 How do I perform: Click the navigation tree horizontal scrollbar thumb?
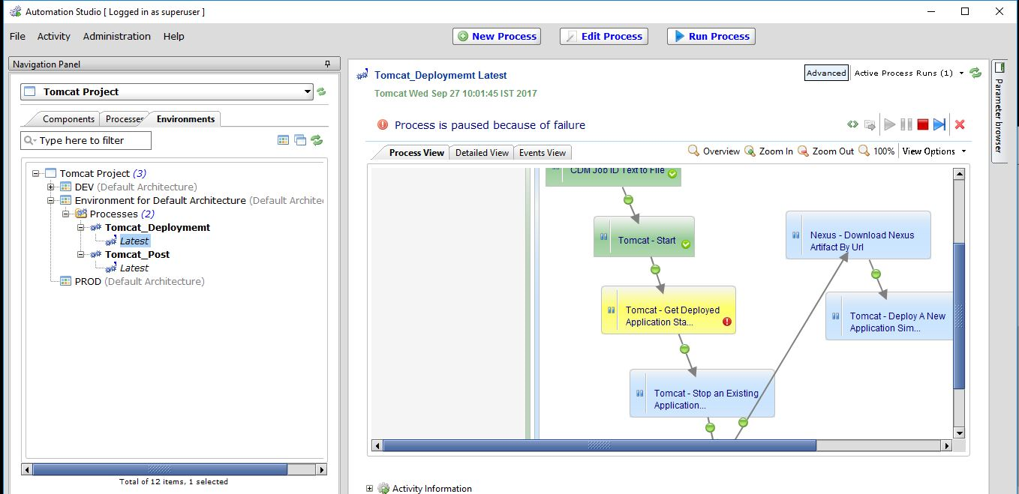point(160,470)
